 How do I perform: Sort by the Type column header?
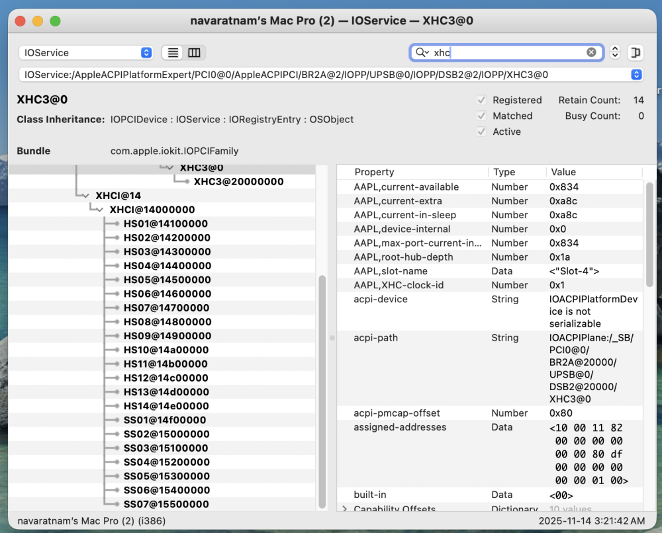[518, 172]
